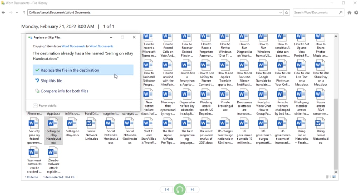Viewport: 358px width, 195px height.
Task: Switch to large icons view
Action: coord(334,177)
